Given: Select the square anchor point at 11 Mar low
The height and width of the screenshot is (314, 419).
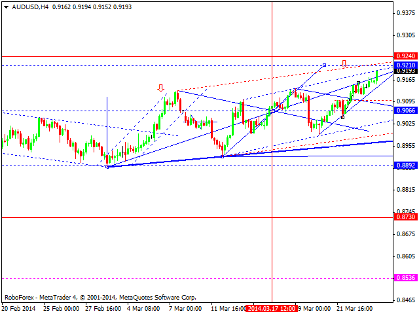Looking at the screenshot, I should tap(223, 156).
